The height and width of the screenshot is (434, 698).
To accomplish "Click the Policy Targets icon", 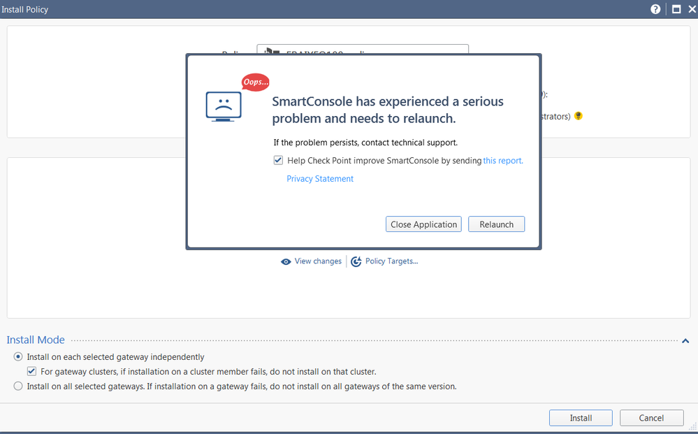I will coord(356,261).
